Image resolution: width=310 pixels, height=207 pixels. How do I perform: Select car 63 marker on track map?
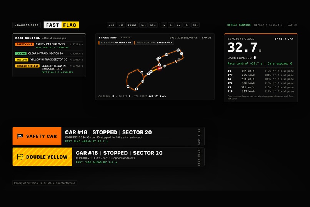143,82
